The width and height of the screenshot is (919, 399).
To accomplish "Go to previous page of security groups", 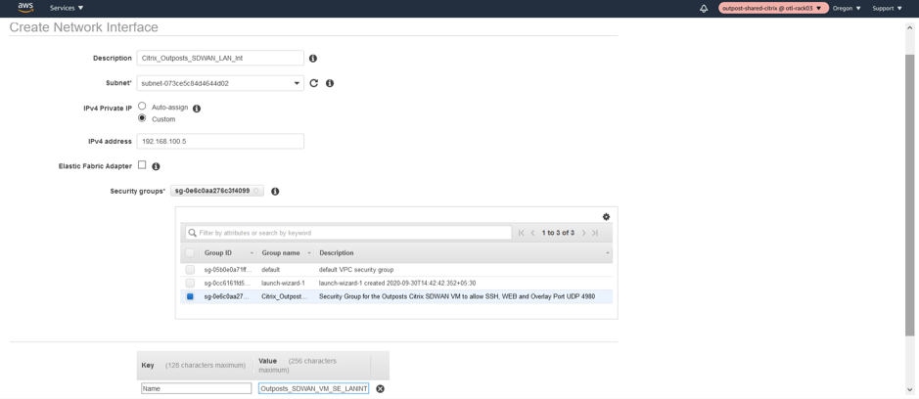I will point(532,233).
